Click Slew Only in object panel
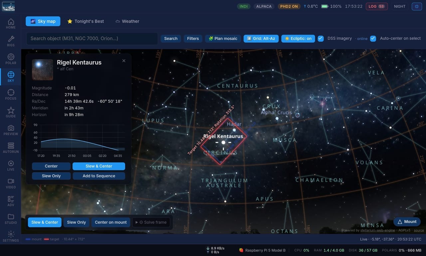The height and width of the screenshot is (256, 426). (x=51, y=176)
